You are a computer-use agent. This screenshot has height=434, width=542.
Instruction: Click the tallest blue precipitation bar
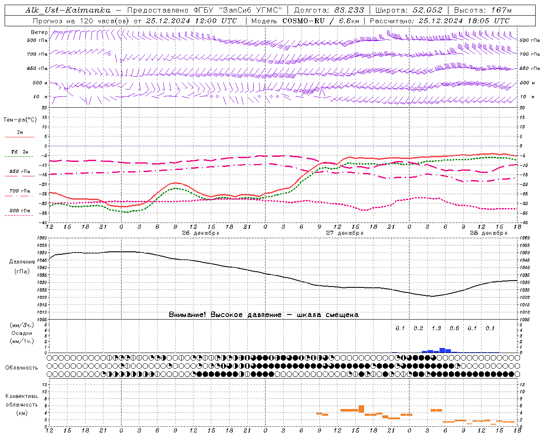tap(442, 350)
